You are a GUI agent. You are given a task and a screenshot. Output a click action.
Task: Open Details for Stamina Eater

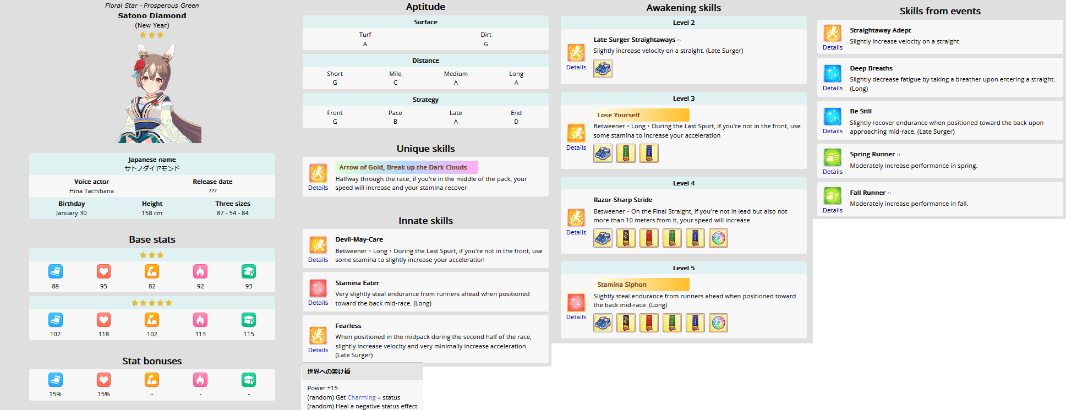(318, 303)
